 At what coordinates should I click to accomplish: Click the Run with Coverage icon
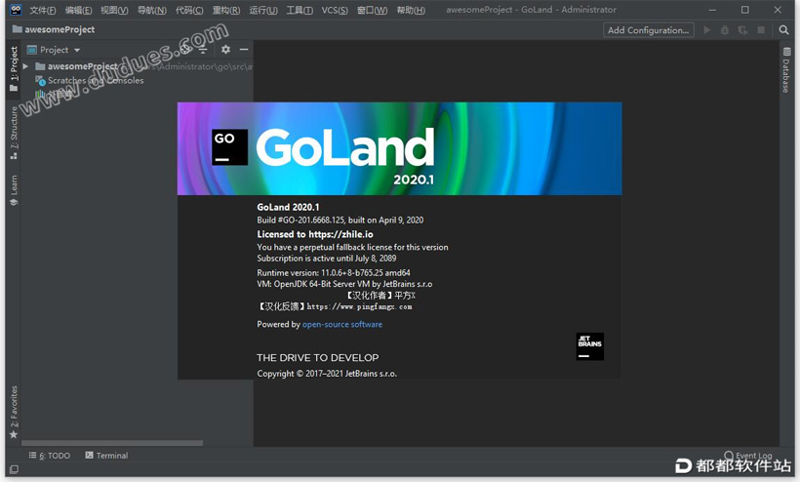tap(742, 30)
